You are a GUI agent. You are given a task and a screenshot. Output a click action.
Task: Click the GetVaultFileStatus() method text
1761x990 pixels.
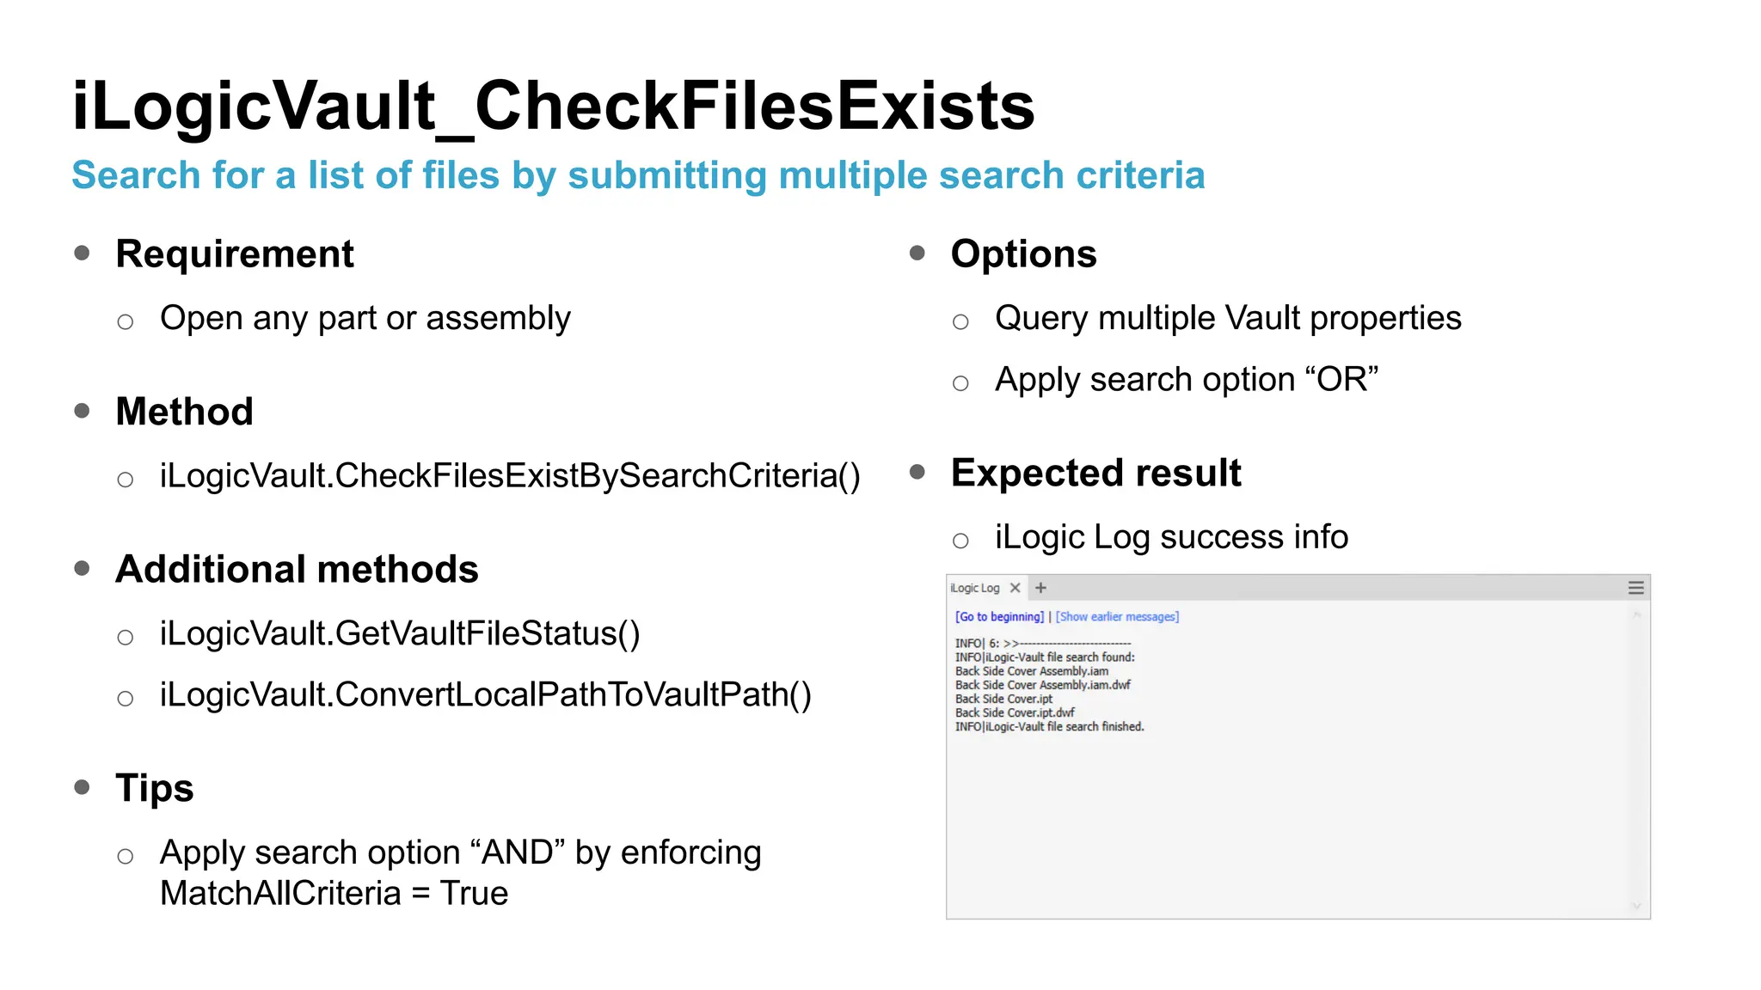(x=399, y=634)
